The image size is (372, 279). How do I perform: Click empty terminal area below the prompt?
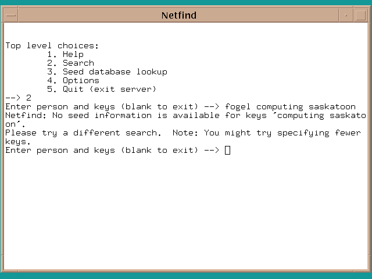pyautogui.click(x=186, y=215)
